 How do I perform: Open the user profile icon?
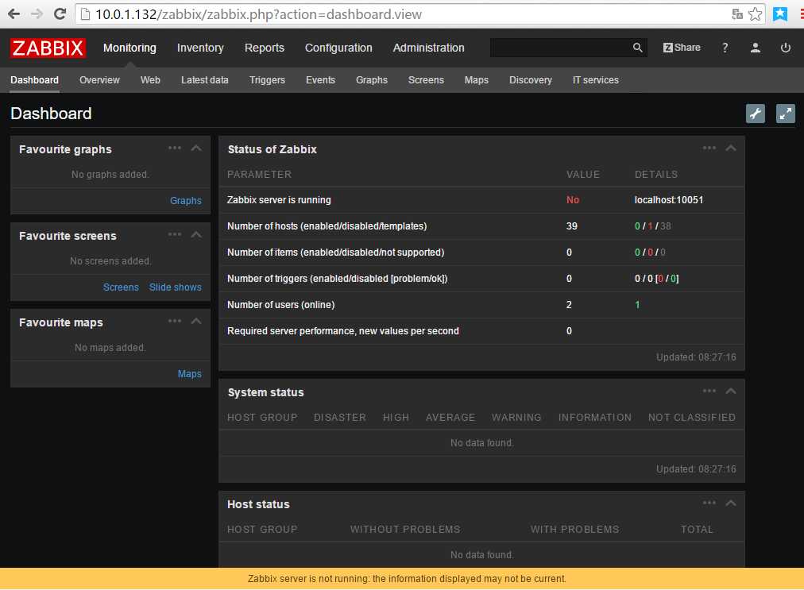pyautogui.click(x=755, y=48)
